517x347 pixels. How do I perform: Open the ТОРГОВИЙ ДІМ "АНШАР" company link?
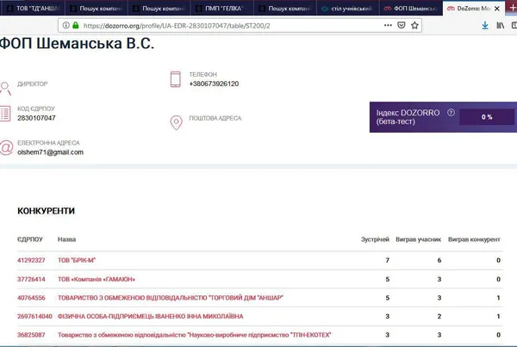(x=171, y=298)
